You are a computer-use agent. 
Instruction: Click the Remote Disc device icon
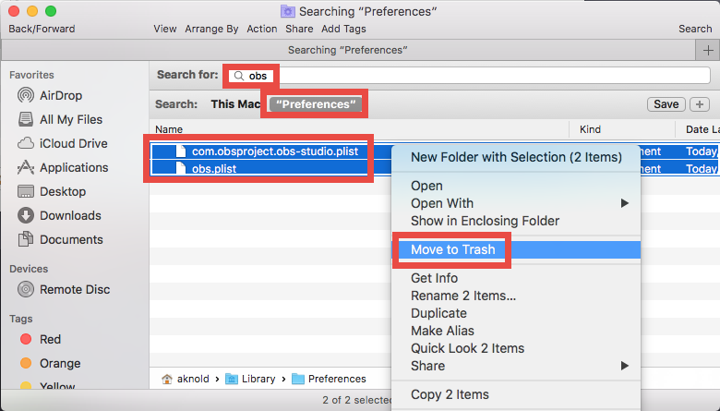25,289
